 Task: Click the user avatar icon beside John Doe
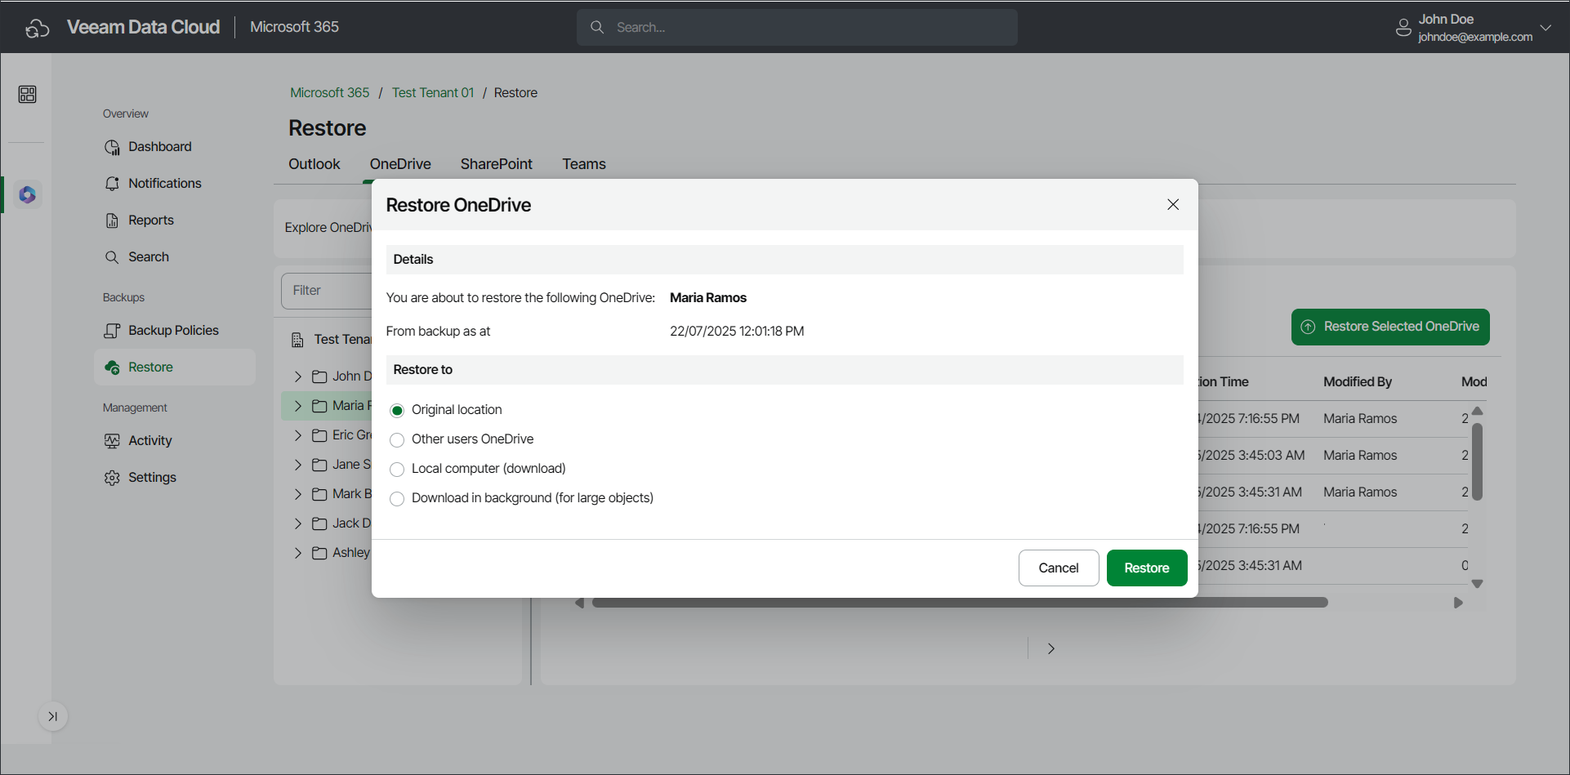pos(1403,28)
